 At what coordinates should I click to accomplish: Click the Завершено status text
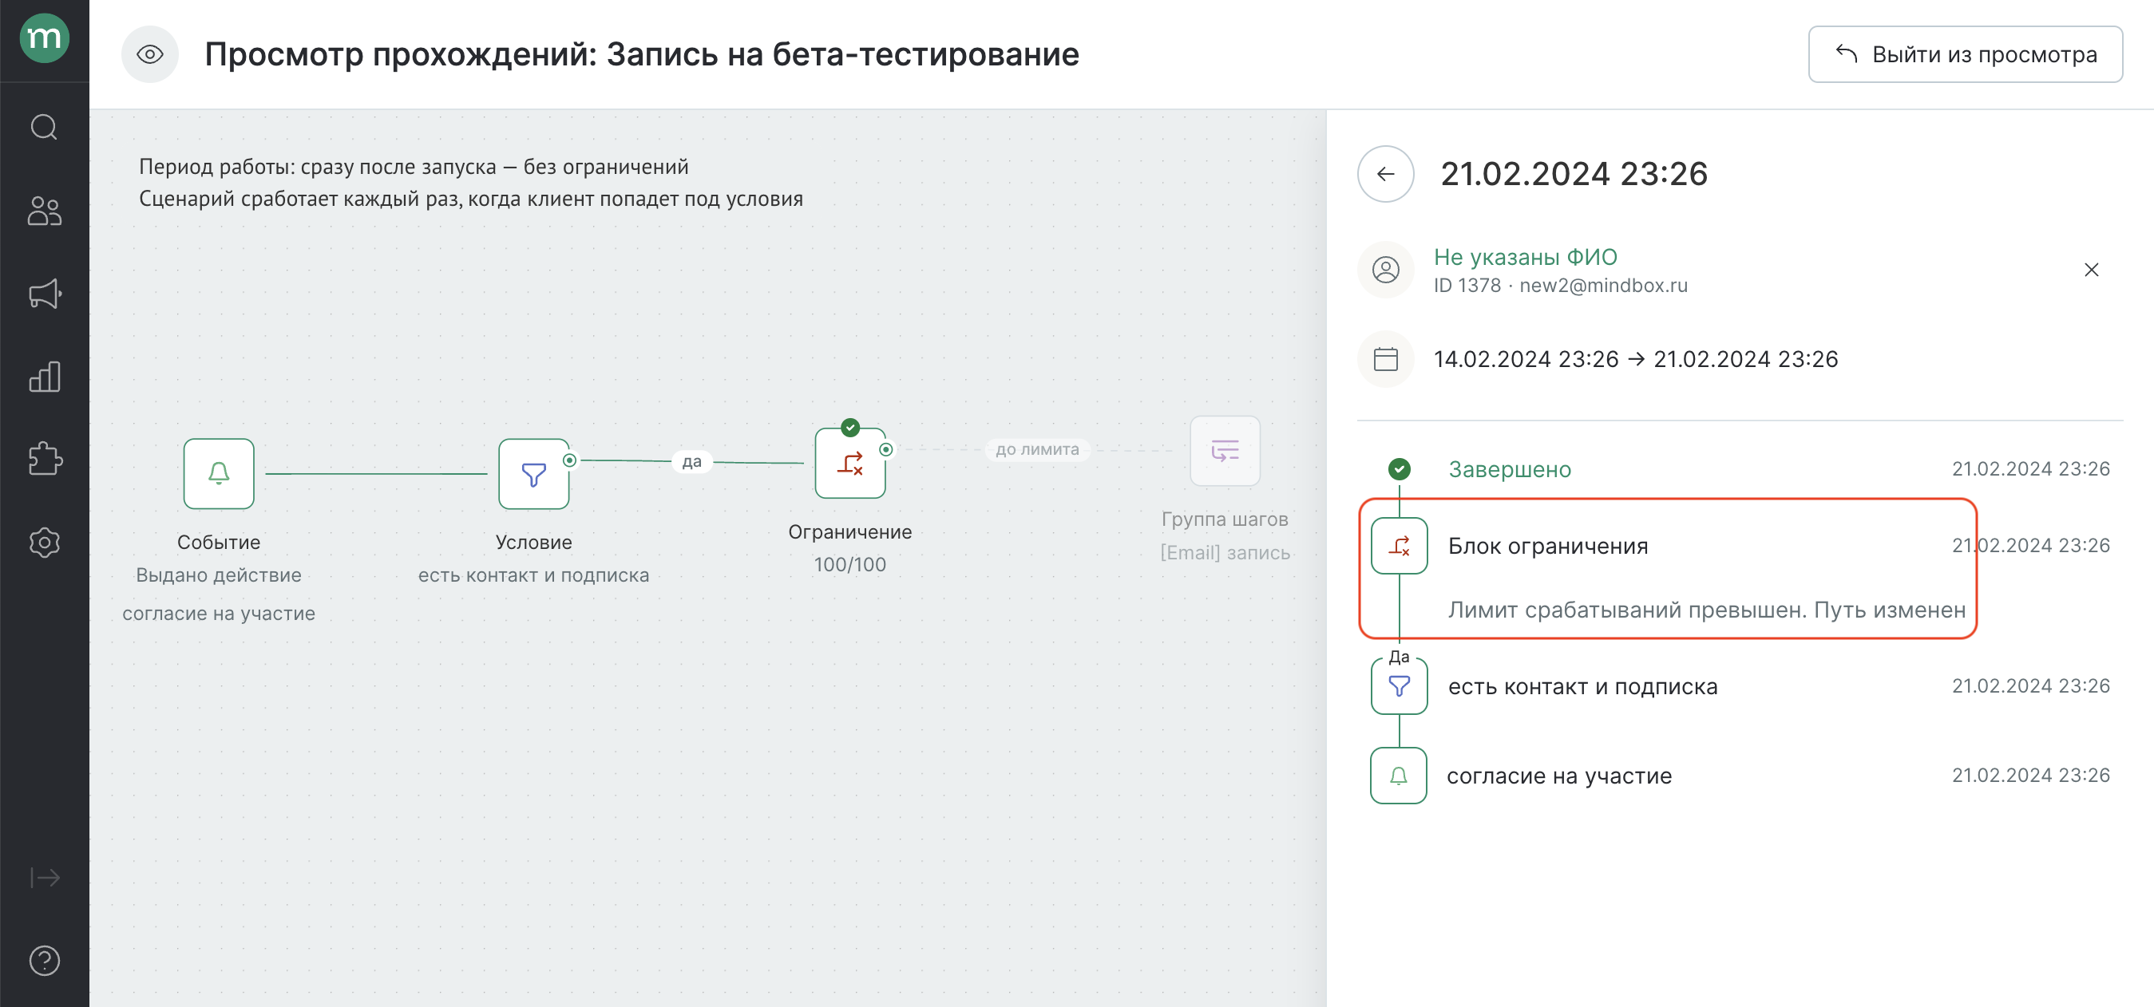coord(1509,470)
